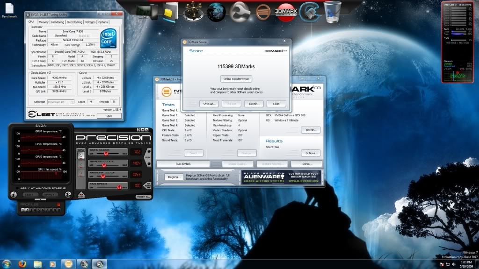Click the network icon in the system tray

pyautogui.click(x=448, y=264)
